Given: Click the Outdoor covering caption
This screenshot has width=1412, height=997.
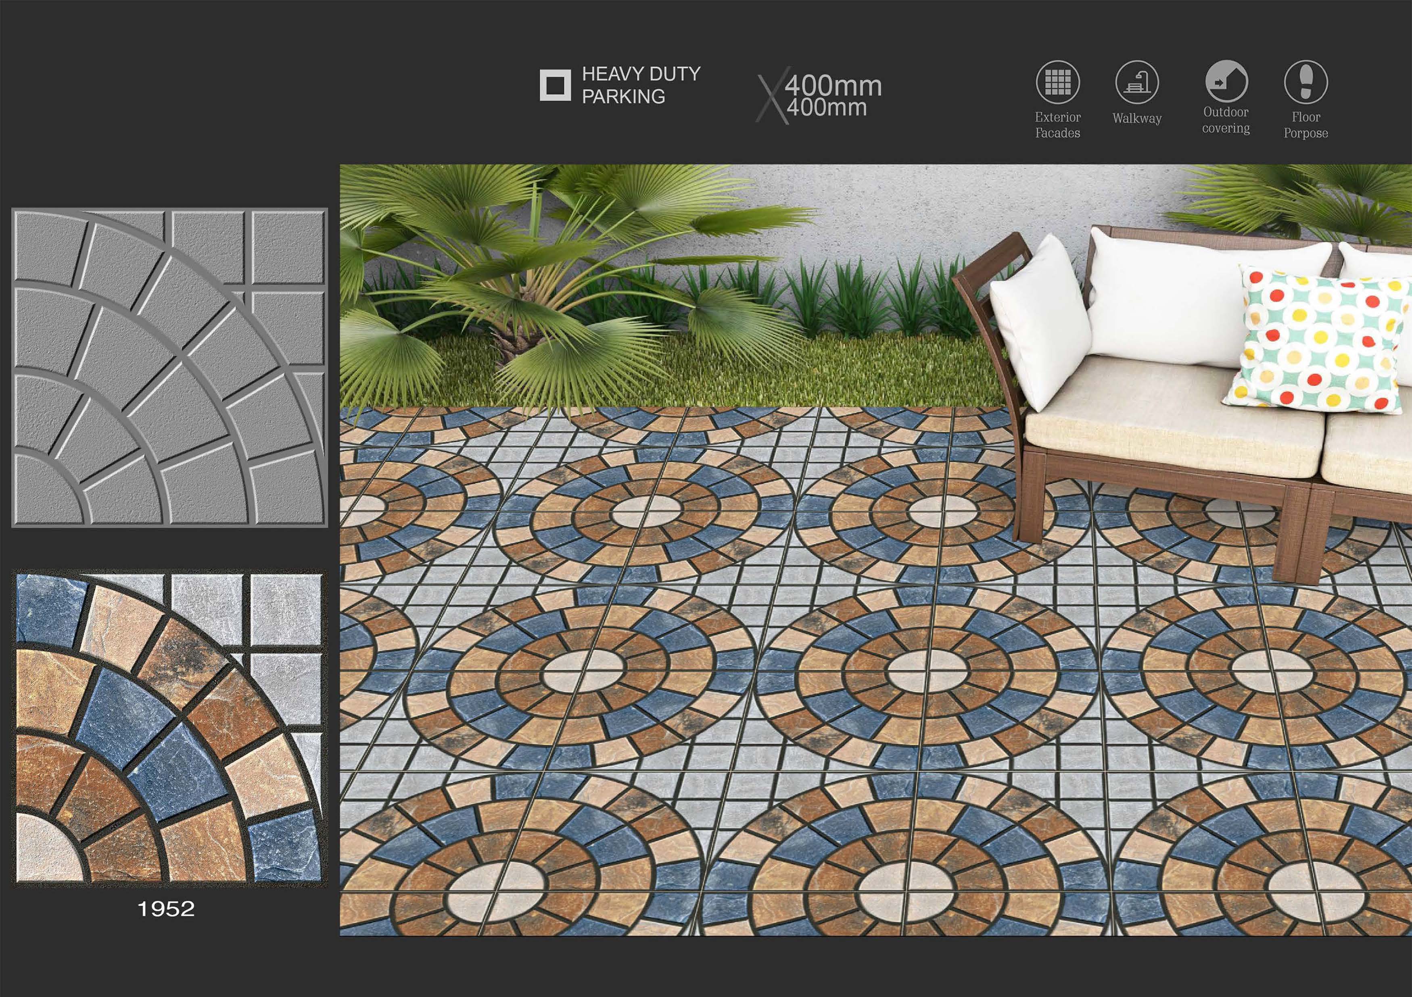Looking at the screenshot, I should pyautogui.click(x=1226, y=121).
